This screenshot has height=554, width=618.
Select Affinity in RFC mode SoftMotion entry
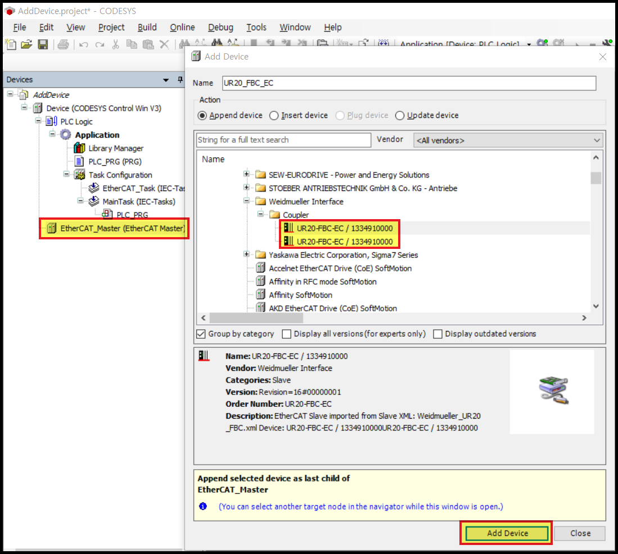(322, 281)
